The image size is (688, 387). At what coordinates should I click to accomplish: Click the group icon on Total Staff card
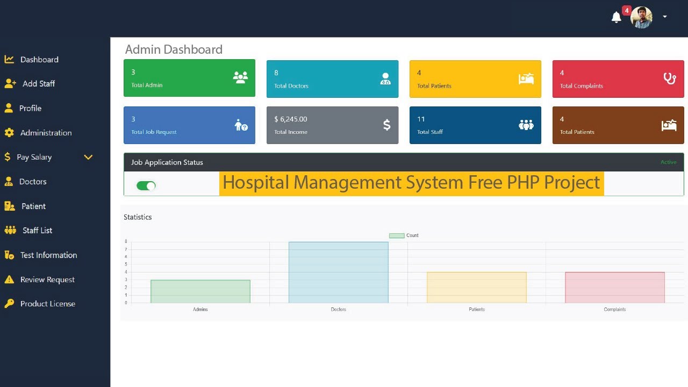tap(526, 125)
